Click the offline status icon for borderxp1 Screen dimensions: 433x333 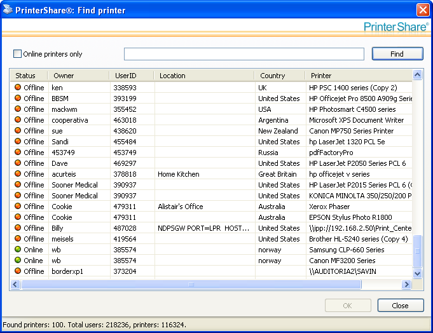pos(18,271)
